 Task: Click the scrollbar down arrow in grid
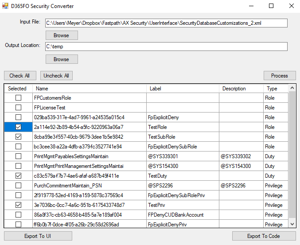point(292,225)
